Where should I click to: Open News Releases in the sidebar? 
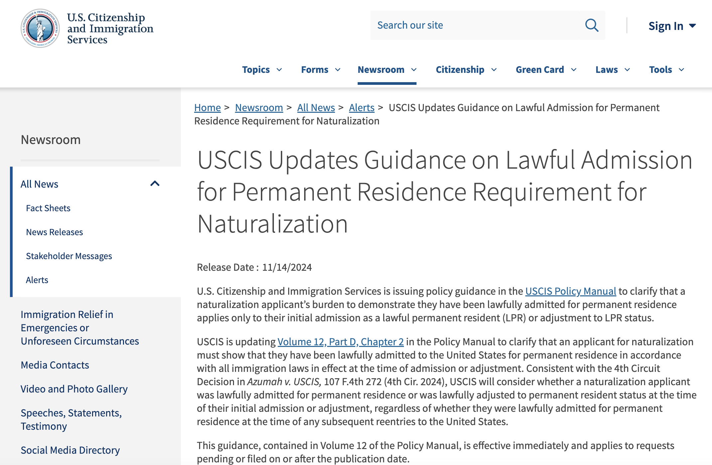click(55, 232)
